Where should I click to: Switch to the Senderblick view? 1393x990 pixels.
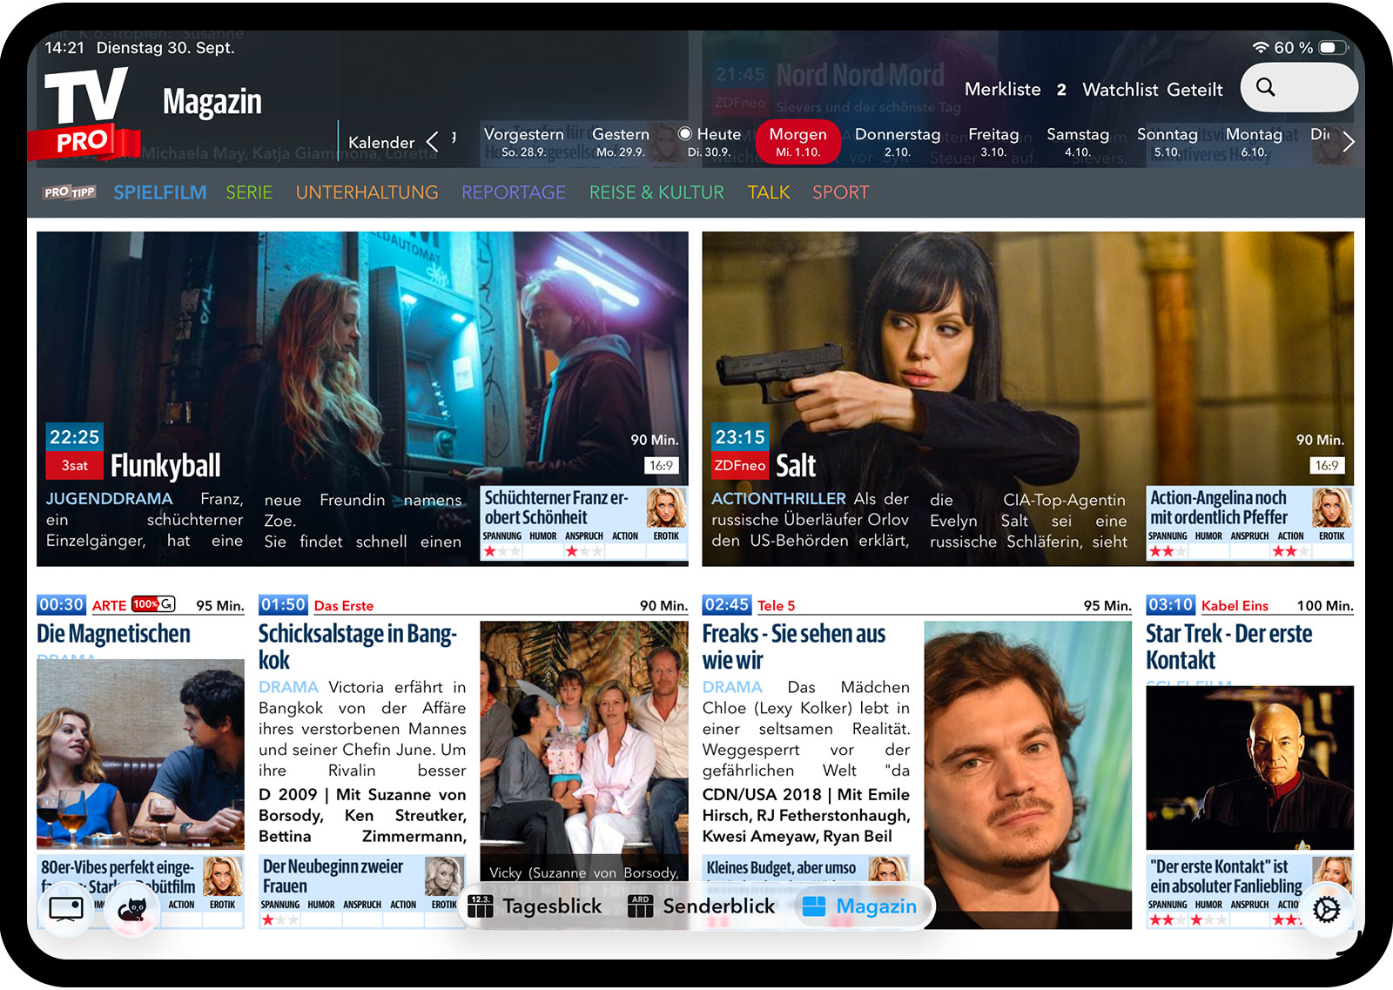[702, 906]
